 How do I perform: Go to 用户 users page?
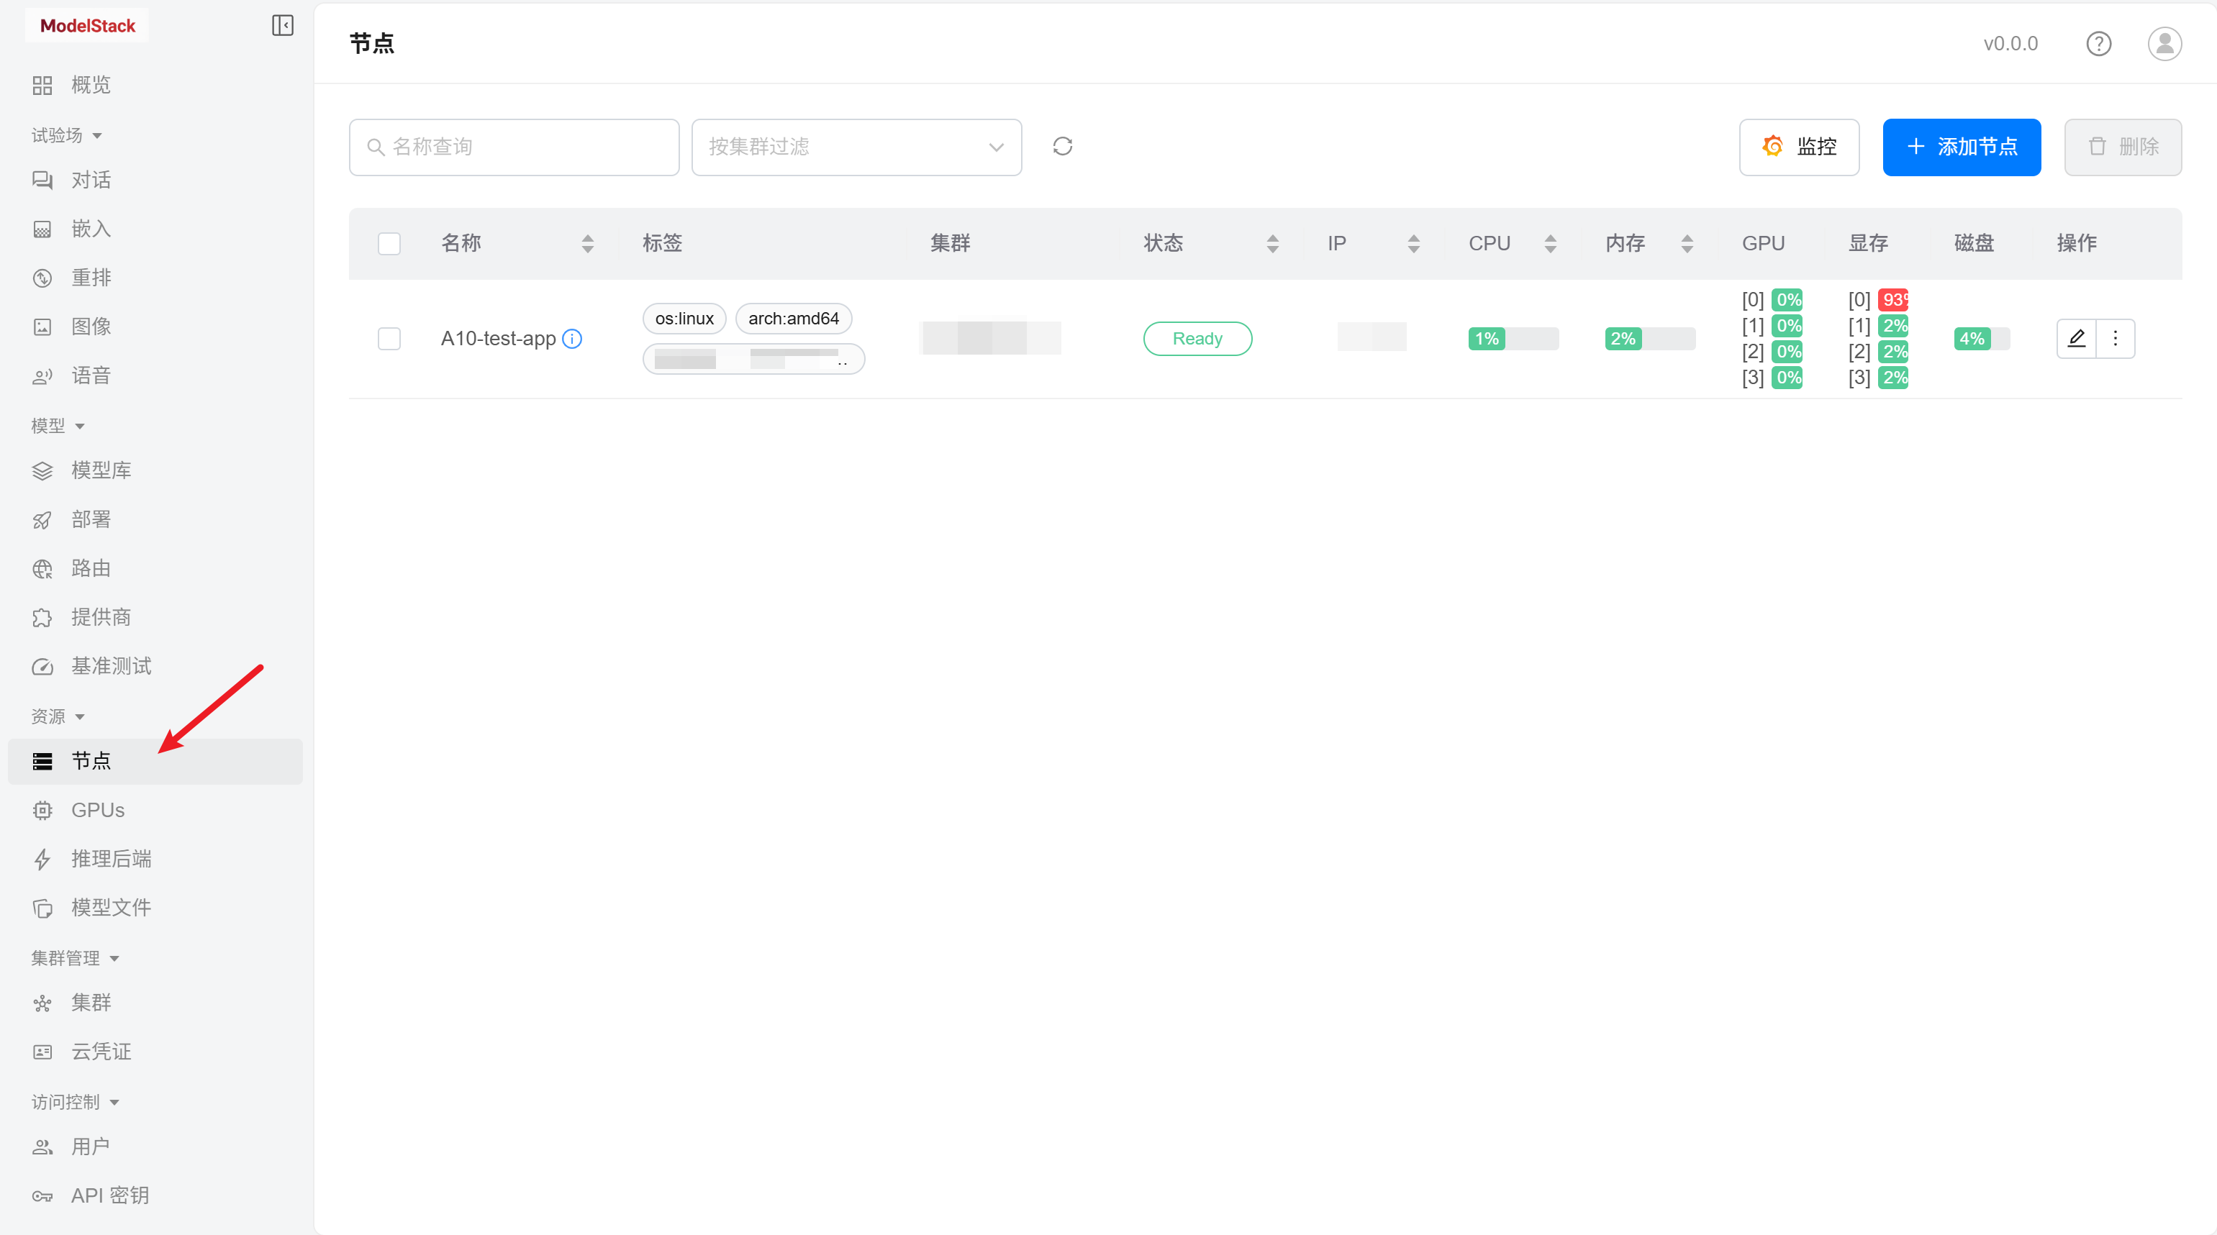click(155, 1147)
